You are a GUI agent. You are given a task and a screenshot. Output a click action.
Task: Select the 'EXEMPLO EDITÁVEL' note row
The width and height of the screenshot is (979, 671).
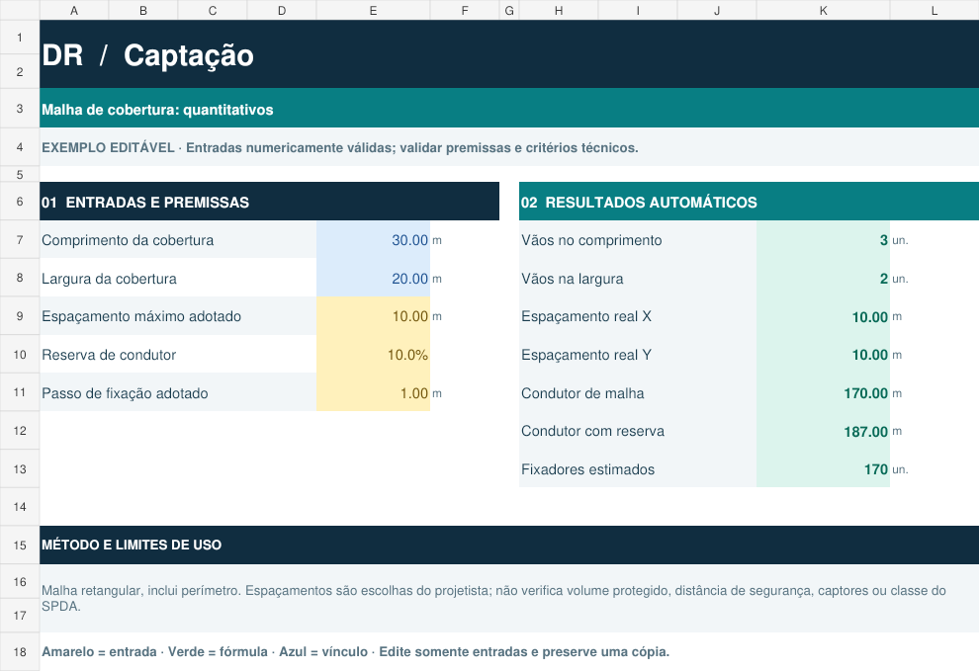(509, 147)
